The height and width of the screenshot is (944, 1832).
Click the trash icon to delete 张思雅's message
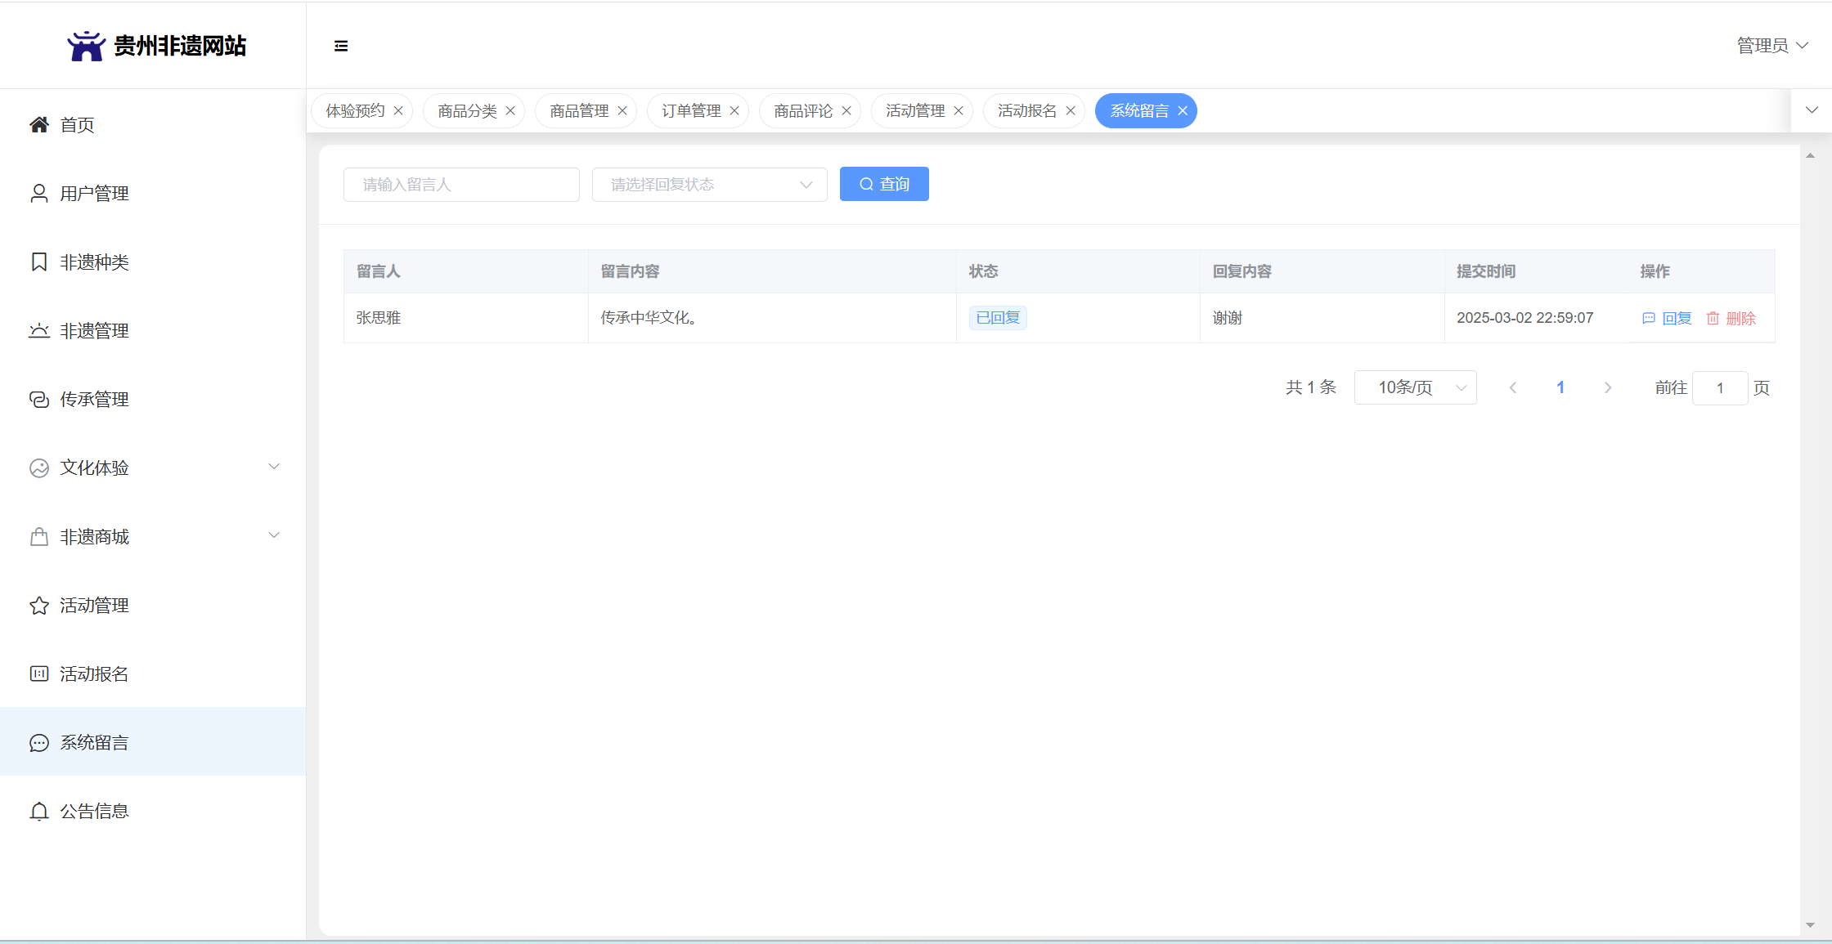pyautogui.click(x=1713, y=318)
